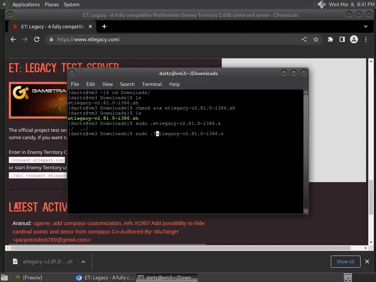This screenshot has width=376, height=282.
Task: Switch to ET: Legacy Chromium taskbar entry
Action: click(105, 278)
